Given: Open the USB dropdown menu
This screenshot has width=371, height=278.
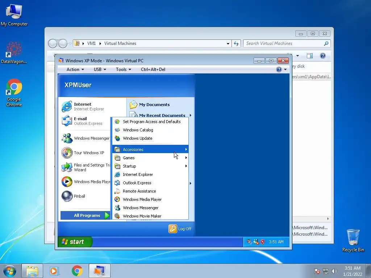Looking at the screenshot, I should coord(100,69).
